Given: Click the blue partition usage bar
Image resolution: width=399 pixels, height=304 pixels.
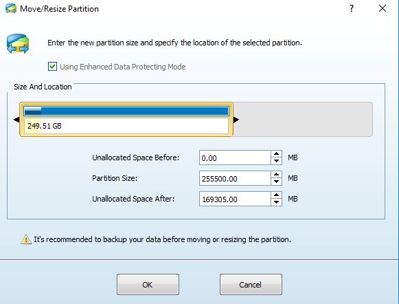Looking at the screenshot, I should pyautogui.click(x=126, y=111).
